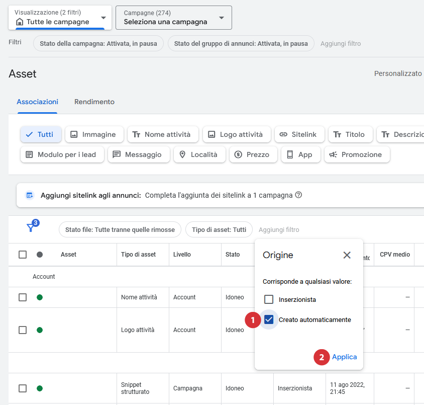Close the Origine filter popup
The width and height of the screenshot is (424, 405).
pyautogui.click(x=347, y=255)
